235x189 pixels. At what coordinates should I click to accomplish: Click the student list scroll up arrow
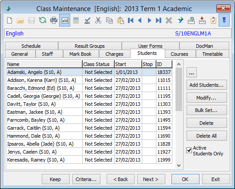click(x=179, y=64)
